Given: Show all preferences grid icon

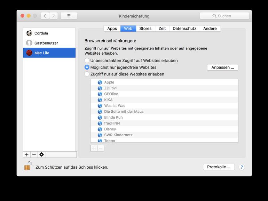Looking at the screenshot, I should [69, 16].
